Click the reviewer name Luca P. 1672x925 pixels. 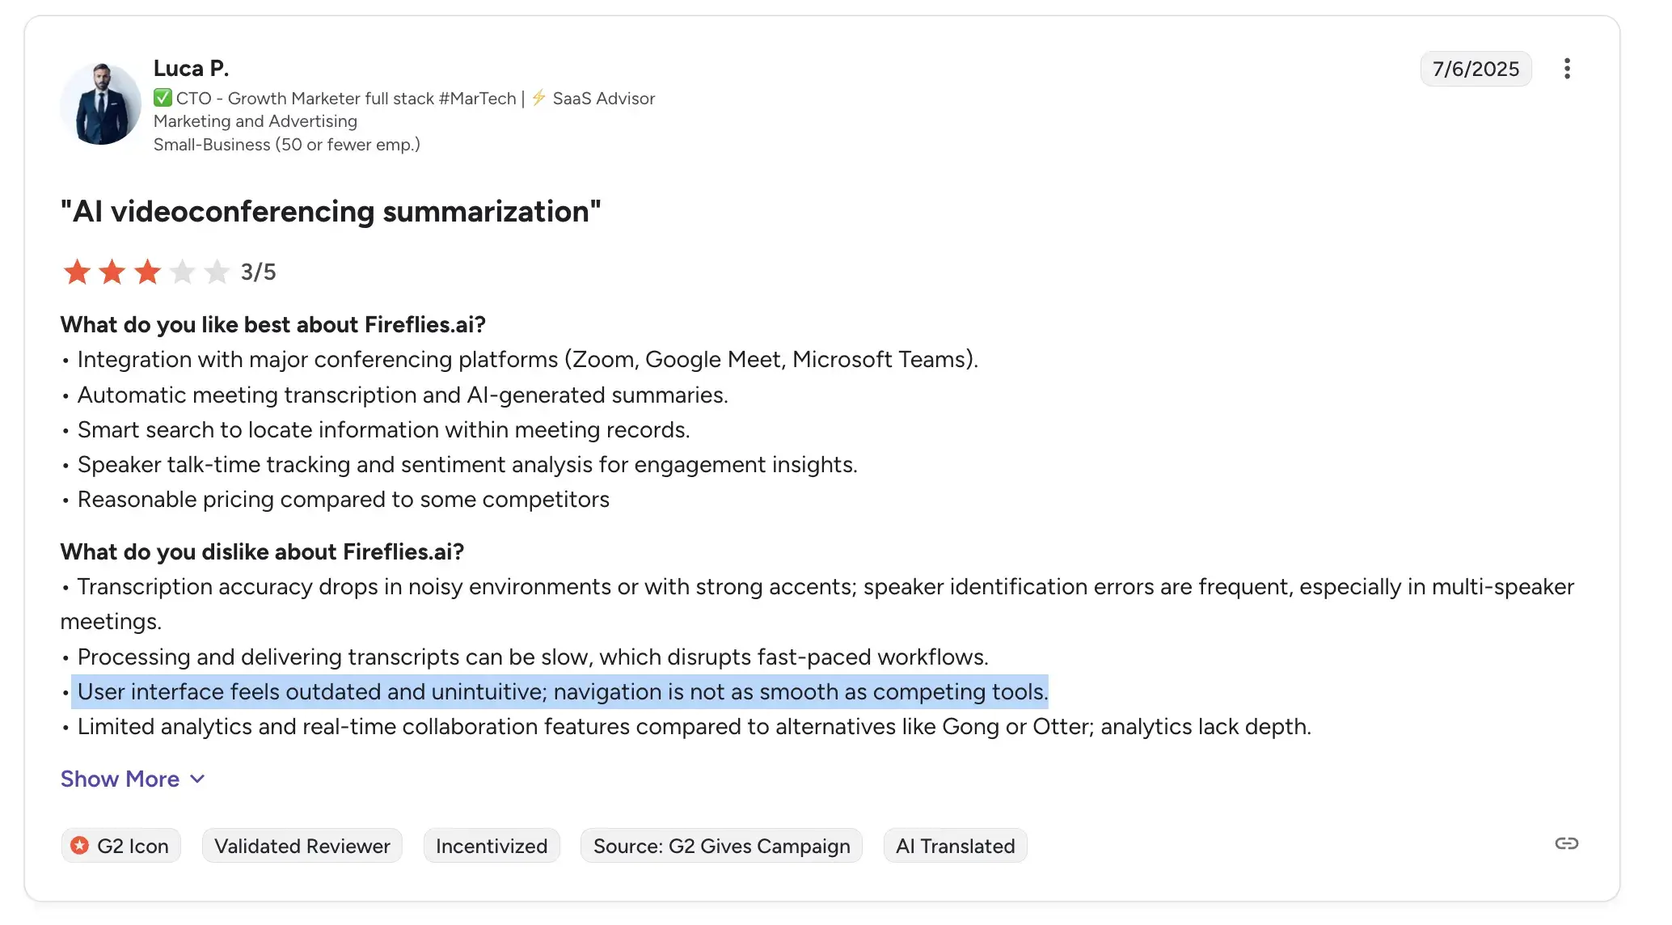(192, 68)
